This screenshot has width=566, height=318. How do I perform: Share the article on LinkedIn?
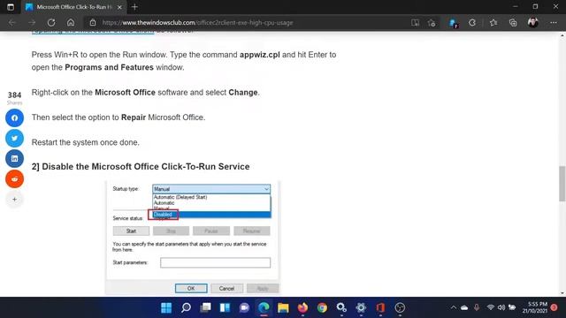14,158
